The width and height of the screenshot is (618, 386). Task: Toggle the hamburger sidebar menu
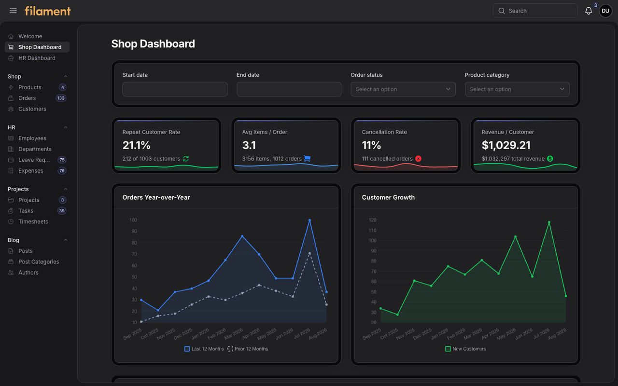tap(13, 11)
